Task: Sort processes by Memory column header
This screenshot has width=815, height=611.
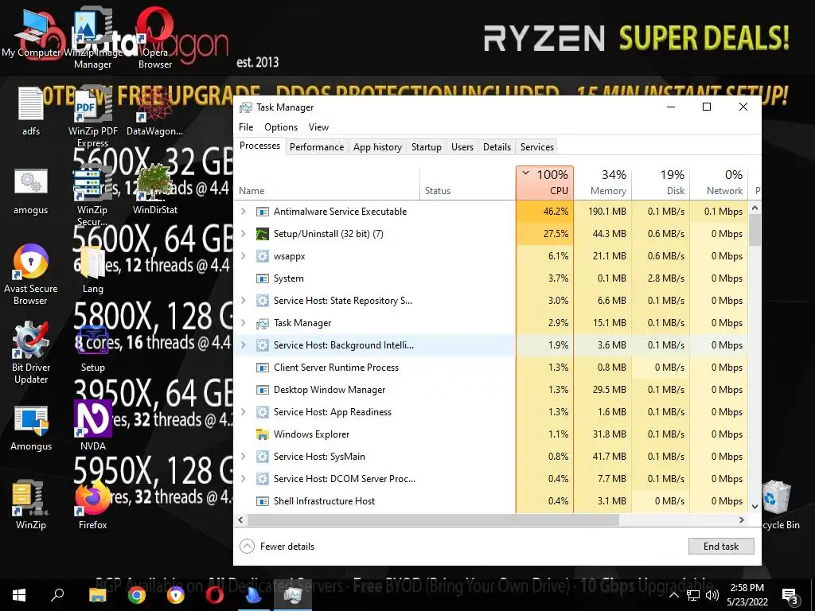Action: click(x=603, y=182)
